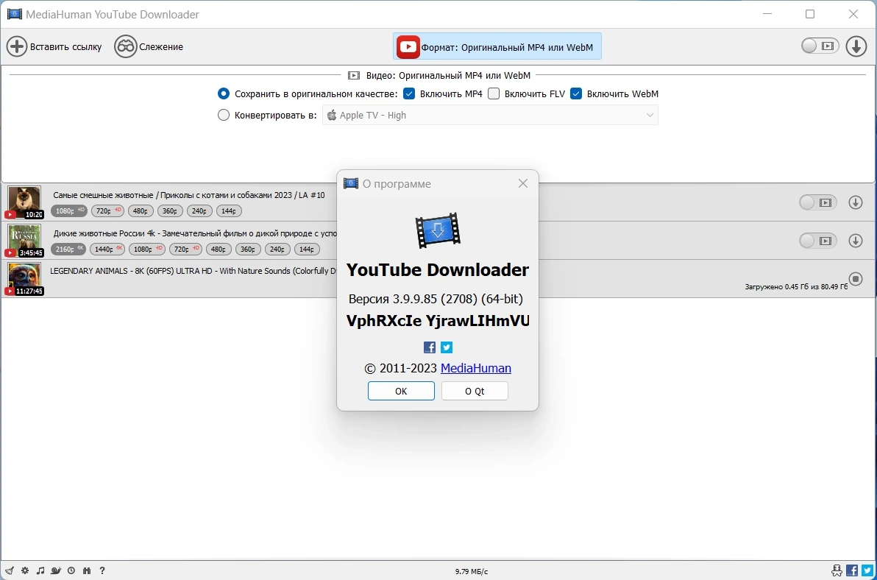Check Включить FLV checkbox
The image size is (877, 580).
click(493, 93)
